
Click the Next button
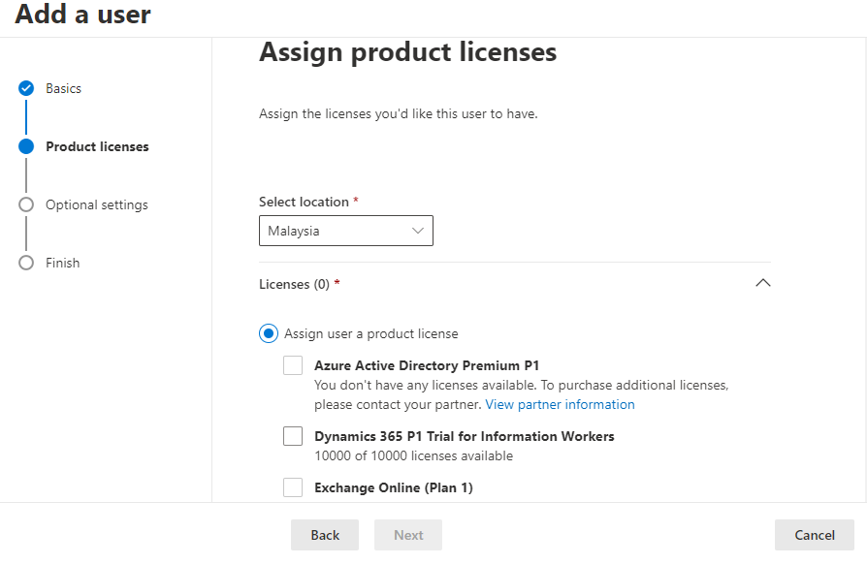pos(408,535)
